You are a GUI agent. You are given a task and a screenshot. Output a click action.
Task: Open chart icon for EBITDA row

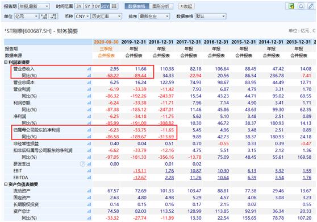(x=89, y=178)
